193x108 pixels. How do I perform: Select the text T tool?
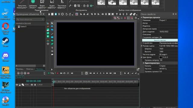pyautogui.click(x=52, y=48)
